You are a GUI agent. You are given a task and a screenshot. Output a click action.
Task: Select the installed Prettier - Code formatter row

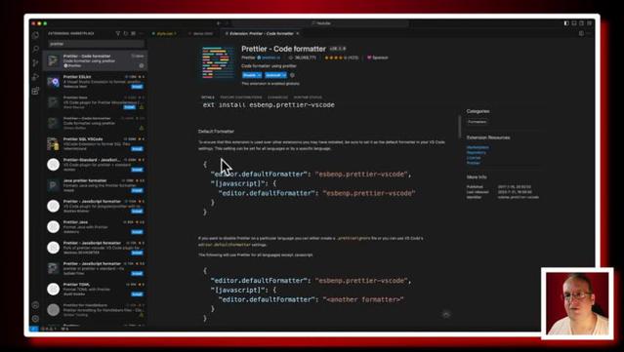pyautogui.click(x=96, y=60)
